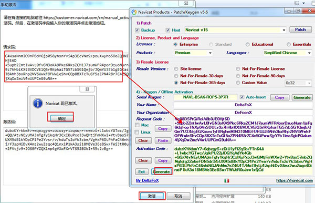Choose Not-For-Resale License option

pos(238,69)
